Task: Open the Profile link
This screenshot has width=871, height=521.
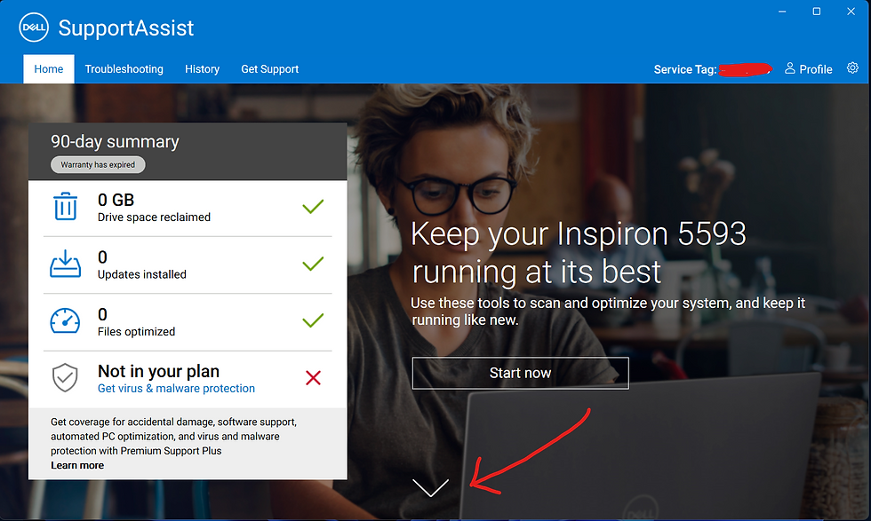Action: click(x=808, y=69)
